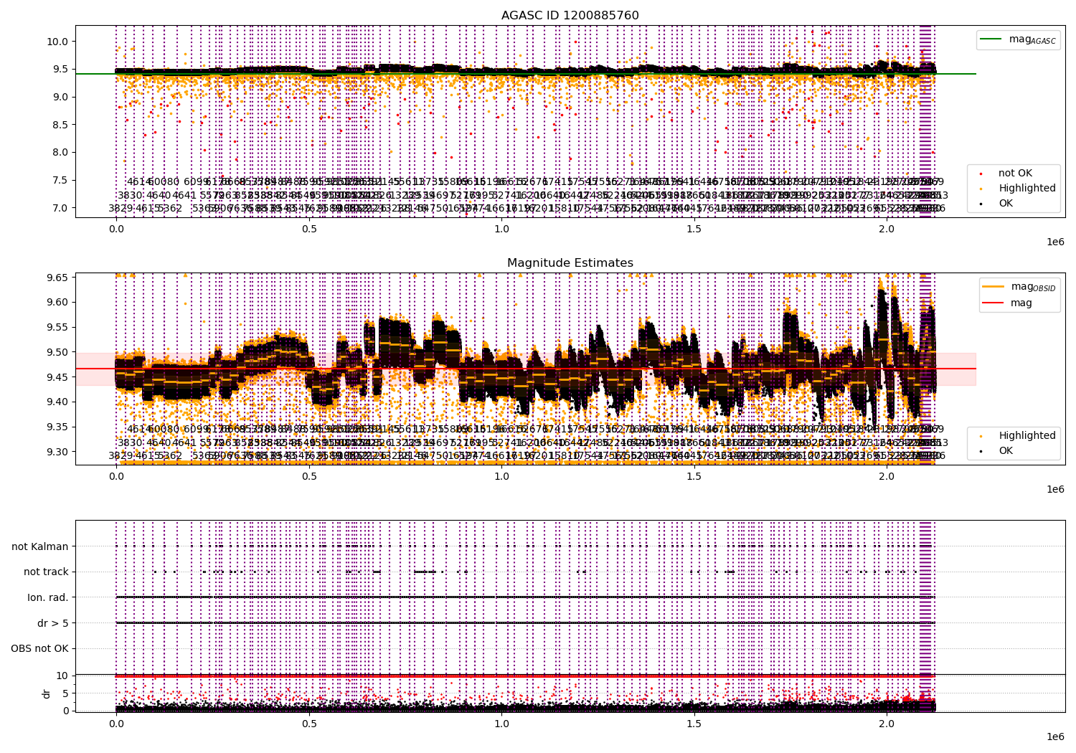1076x753 pixels.
Task: Click the 8.5 y-axis tick label
Action: 60,125
